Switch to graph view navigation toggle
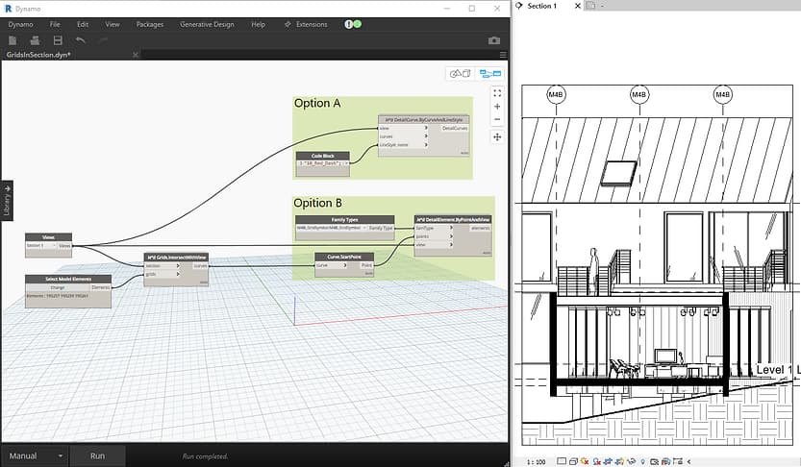The width and height of the screenshot is (801, 467). (490, 73)
